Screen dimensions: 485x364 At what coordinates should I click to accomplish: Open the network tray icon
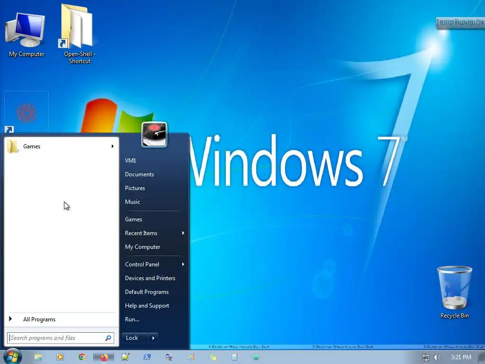pyautogui.click(x=426, y=357)
